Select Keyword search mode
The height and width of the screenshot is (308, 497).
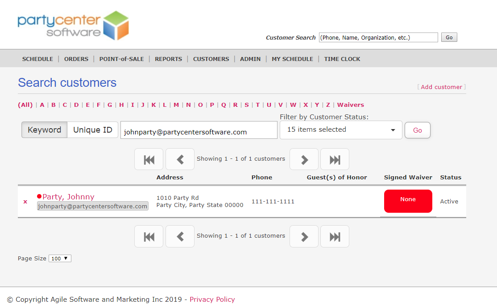(44, 130)
